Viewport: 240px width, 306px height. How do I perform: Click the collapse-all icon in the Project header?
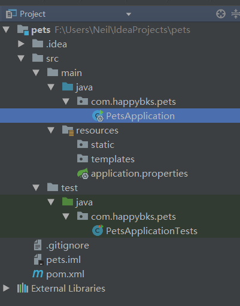pos(236,14)
